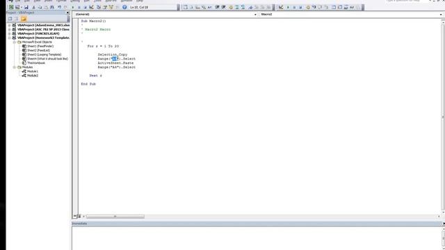This screenshot has width=445, height=250.
Task: Toggle Folders in the Project panel
Action: click(x=24, y=19)
